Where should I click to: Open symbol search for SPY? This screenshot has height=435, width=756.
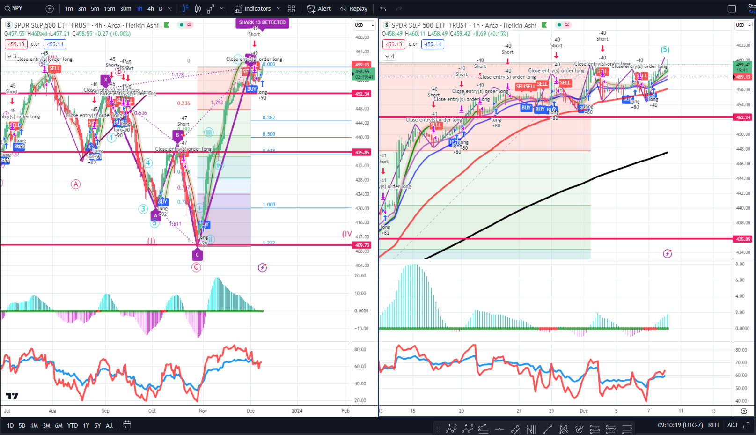click(x=14, y=8)
